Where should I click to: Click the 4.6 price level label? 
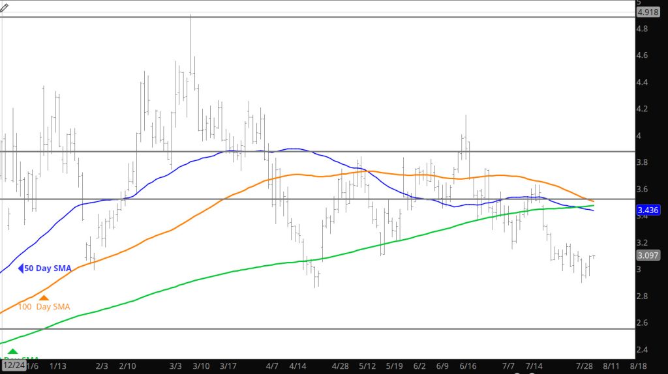642,55
